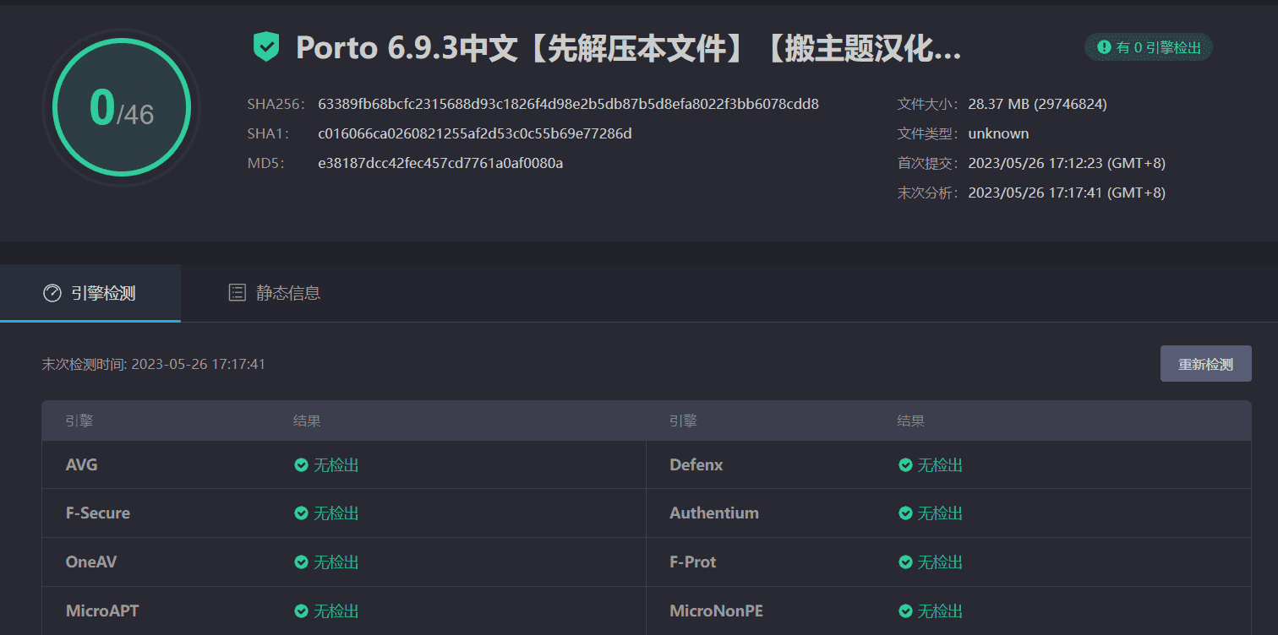Click the SHA1 hash value c016066c...
Viewport: 1278px width, 635px height.
click(x=475, y=133)
